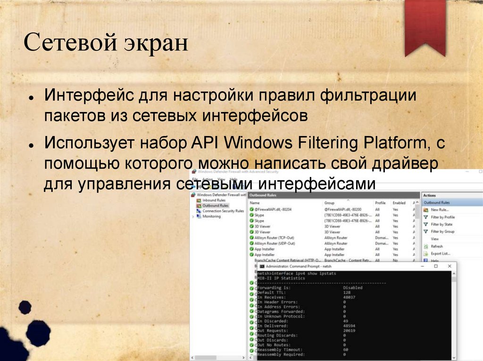Click the root Windows Defender Firewall tree icon
The image size is (483, 361).
(x=193, y=195)
